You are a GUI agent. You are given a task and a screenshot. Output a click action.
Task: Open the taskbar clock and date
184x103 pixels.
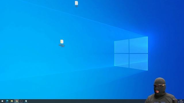181,101
